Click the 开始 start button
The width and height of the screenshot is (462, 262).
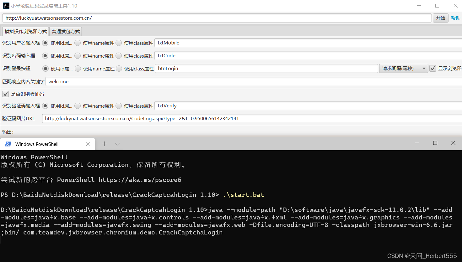click(441, 18)
